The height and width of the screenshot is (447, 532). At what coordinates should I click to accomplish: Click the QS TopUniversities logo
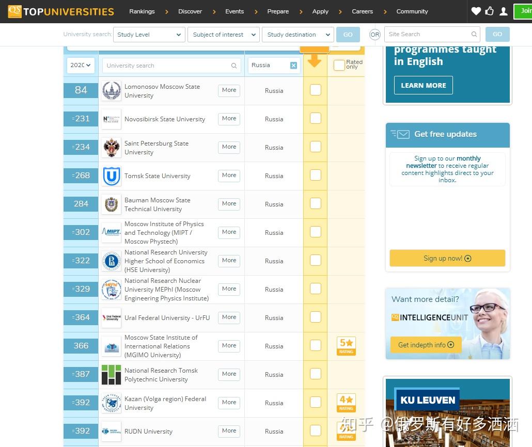pos(61,11)
